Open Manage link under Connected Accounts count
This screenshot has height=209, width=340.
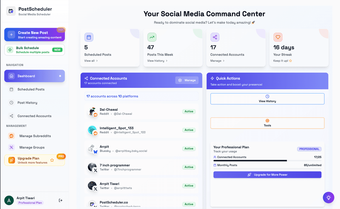217,61
